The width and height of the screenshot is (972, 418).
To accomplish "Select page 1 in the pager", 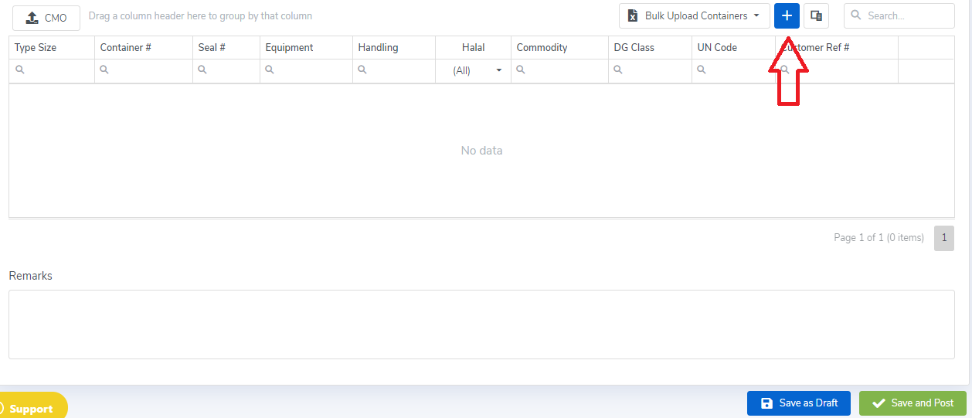I will [x=943, y=238].
